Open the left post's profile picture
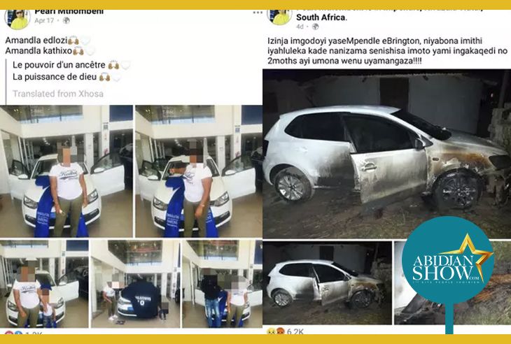 click(17, 19)
